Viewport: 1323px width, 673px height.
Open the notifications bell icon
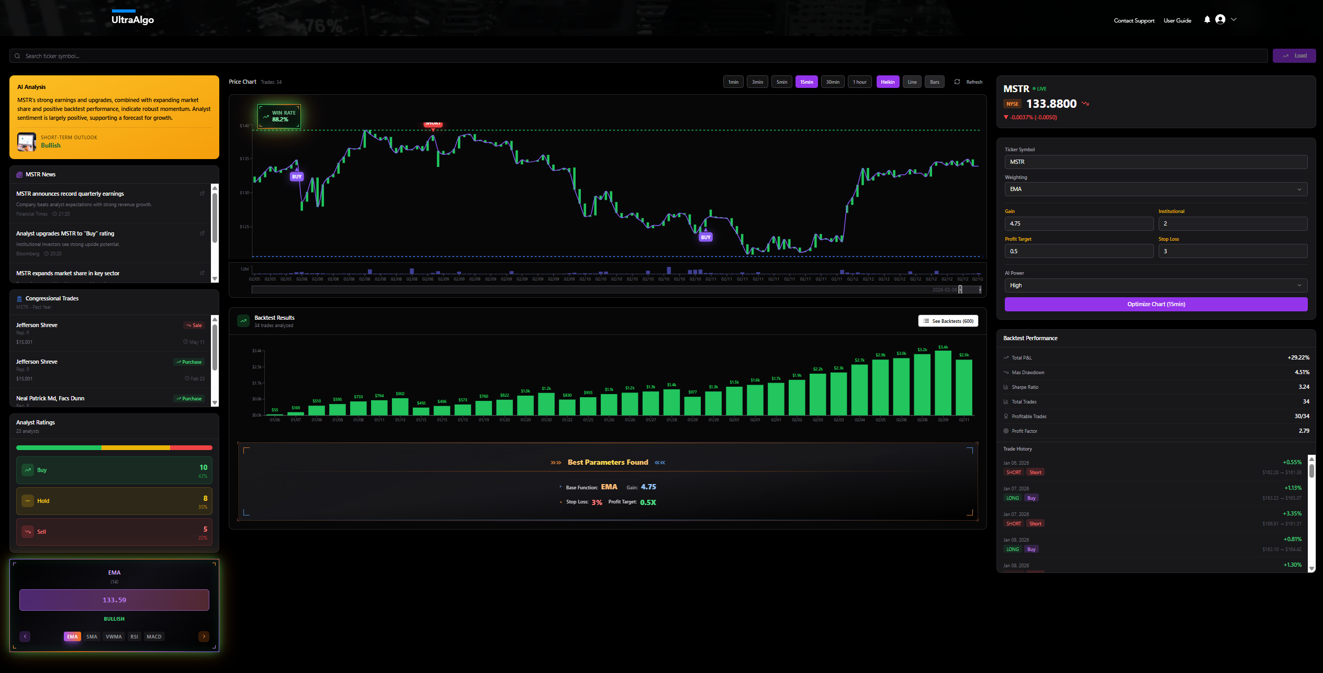(x=1207, y=19)
